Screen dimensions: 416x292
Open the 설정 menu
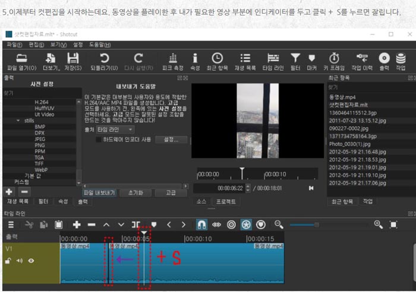point(78,45)
